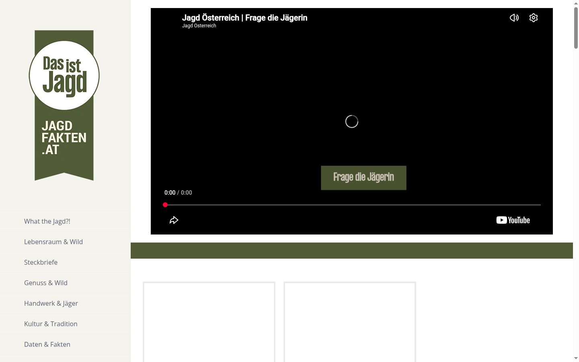Open the What the Jagd?! menu item
Viewport: 579px width, 362px height.
click(47, 221)
